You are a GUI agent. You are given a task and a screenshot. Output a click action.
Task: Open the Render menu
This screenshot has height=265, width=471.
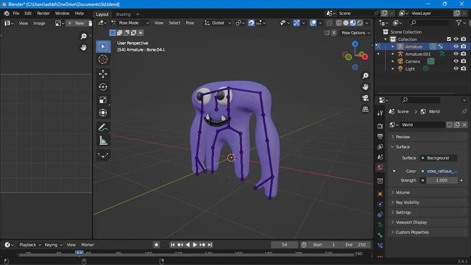[43, 13]
